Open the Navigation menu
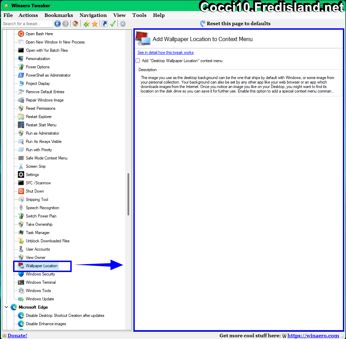 tap(93, 15)
